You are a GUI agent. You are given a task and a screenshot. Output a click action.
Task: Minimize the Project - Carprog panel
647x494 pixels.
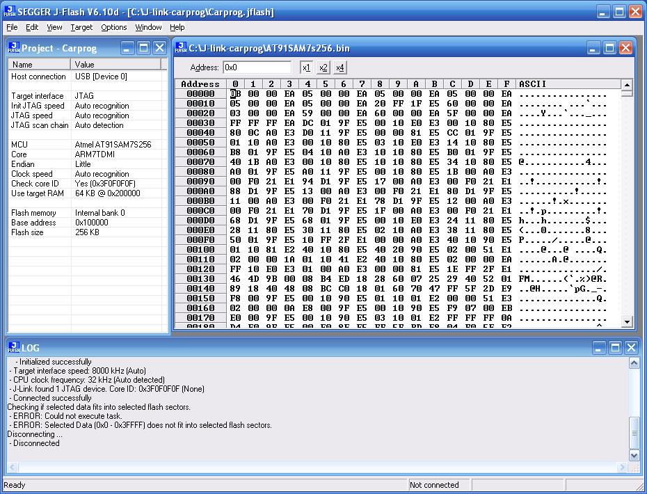pyautogui.click(x=127, y=48)
